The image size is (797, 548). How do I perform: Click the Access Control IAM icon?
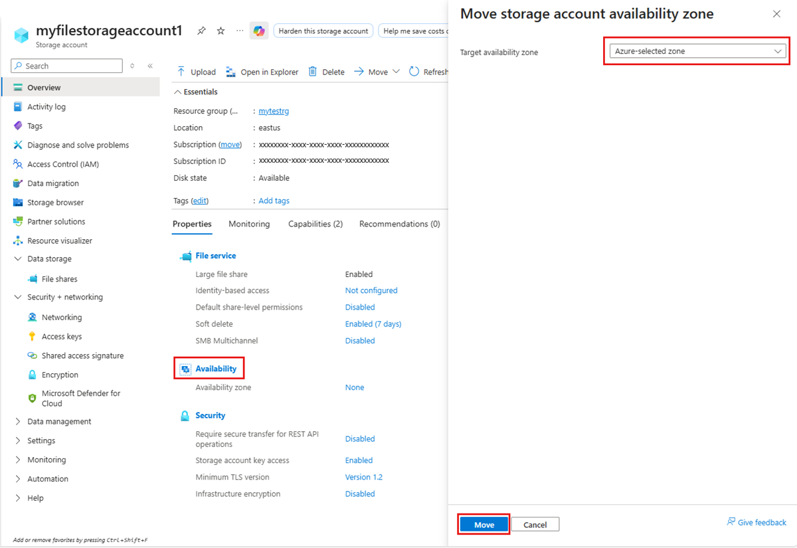[18, 164]
